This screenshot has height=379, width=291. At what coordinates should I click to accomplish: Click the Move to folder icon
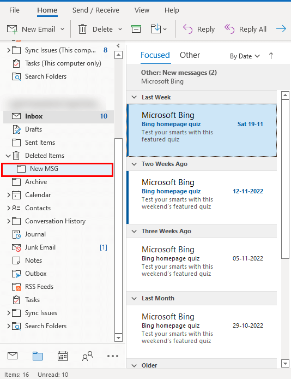(156, 29)
